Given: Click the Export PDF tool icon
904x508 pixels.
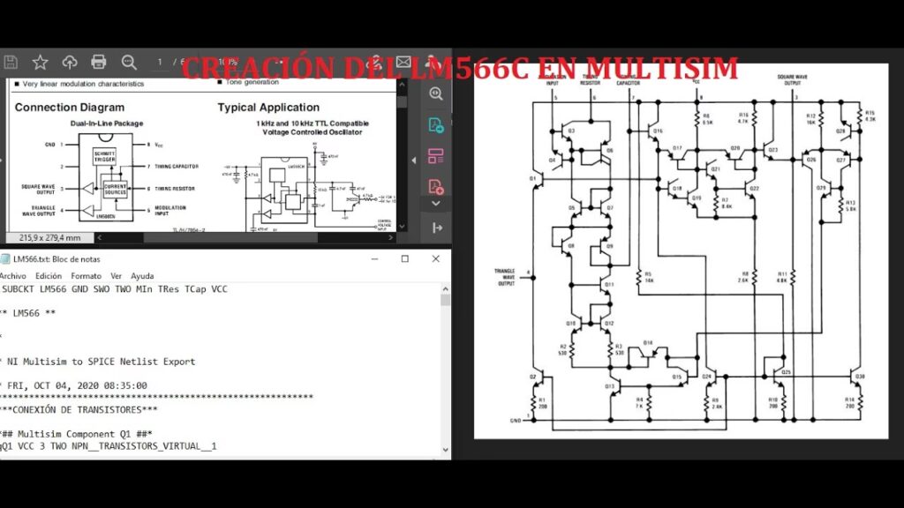Looking at the screenshot, I should pos(436,124).
